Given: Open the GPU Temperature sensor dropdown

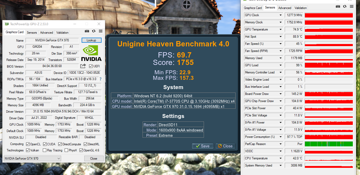Looking at the screenshot, I should (280, 29).
